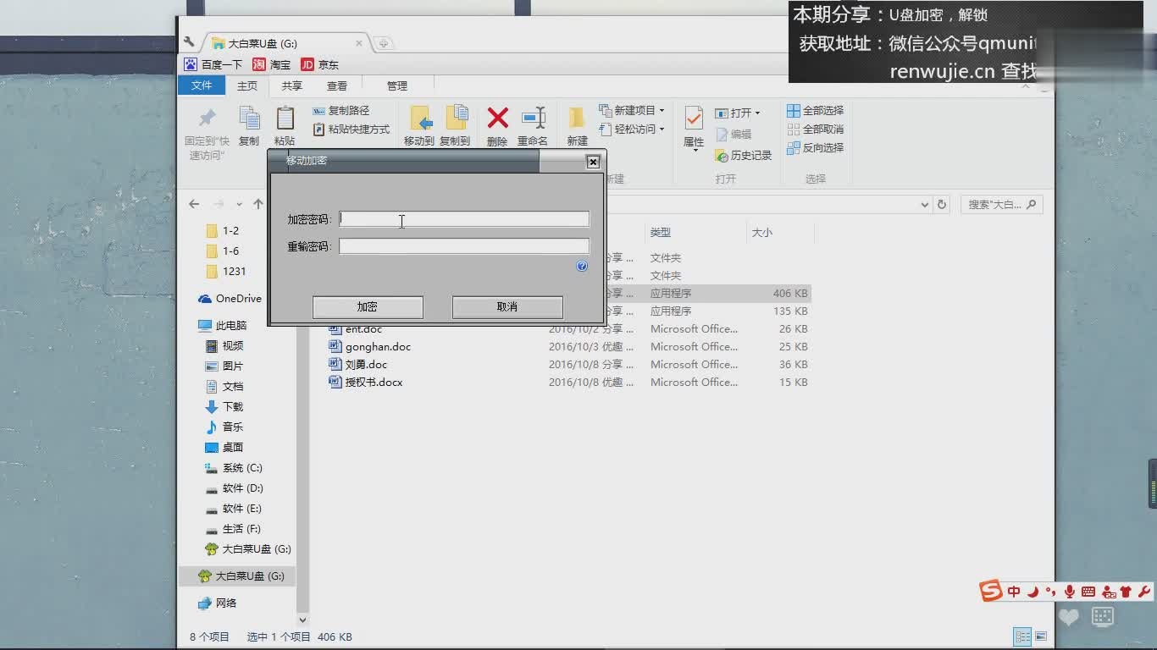1157x650 pixels.
Task: Click the wrench settings icon in tab bar
Action: coord(190,42)
